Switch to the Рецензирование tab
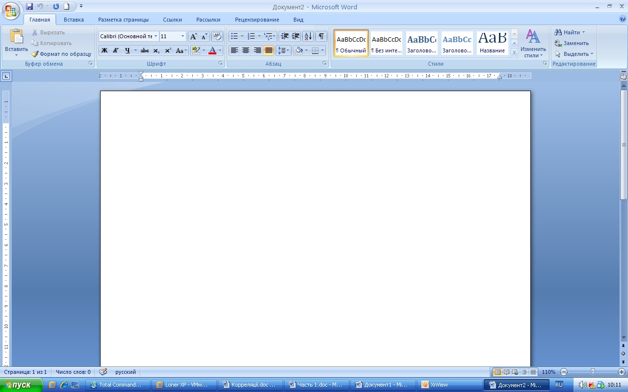Screen dimensions: 628x392 [257, 20]
